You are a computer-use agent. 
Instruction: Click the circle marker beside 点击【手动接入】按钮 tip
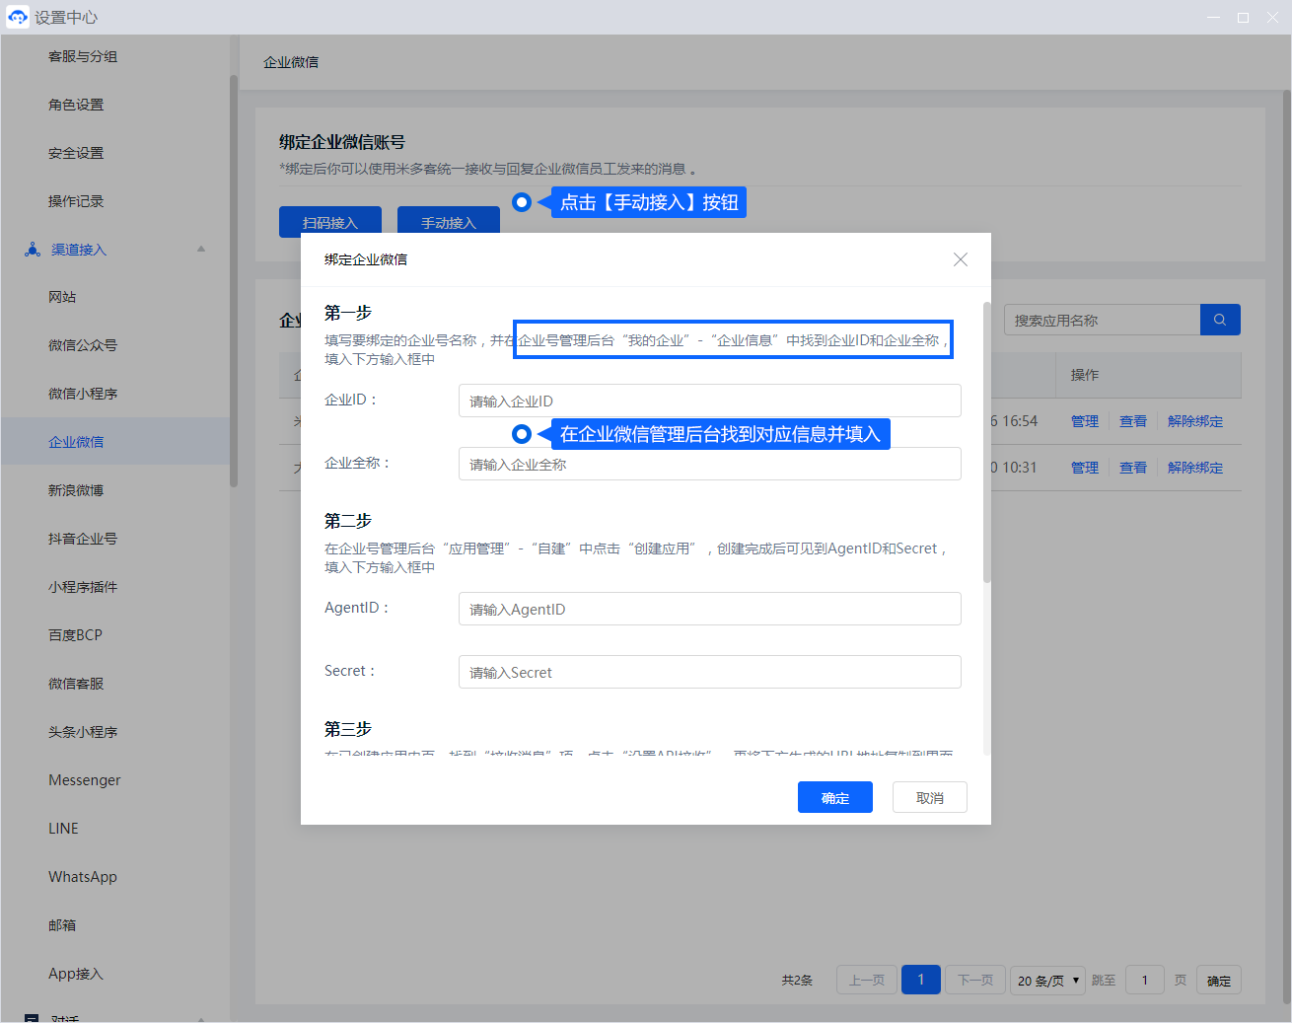522,202
